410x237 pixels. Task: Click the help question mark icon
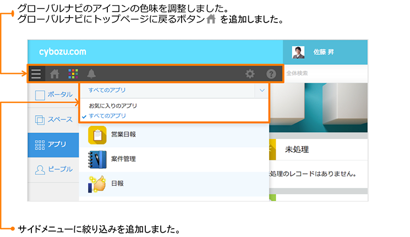[x=271, y=74]
